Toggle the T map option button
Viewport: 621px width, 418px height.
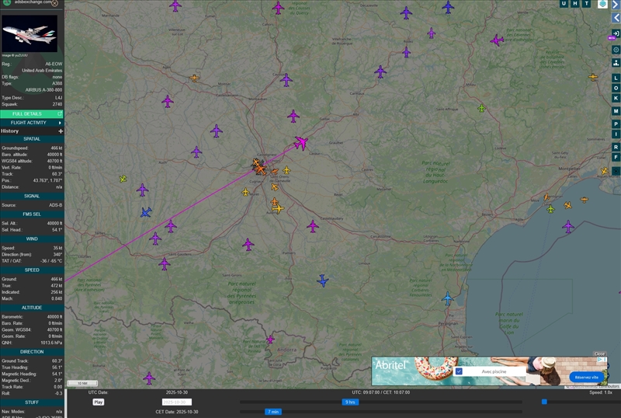(587, 4)
